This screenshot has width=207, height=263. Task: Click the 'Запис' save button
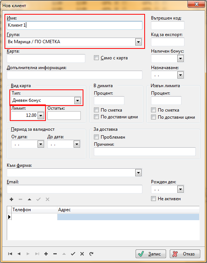(151, 254)
